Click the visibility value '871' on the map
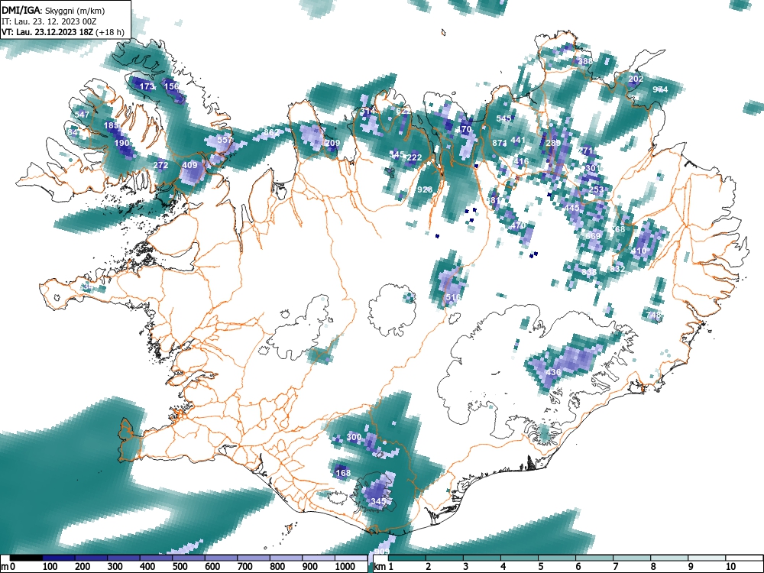Viewport: 764px width, 573px height. pos(500,144)
